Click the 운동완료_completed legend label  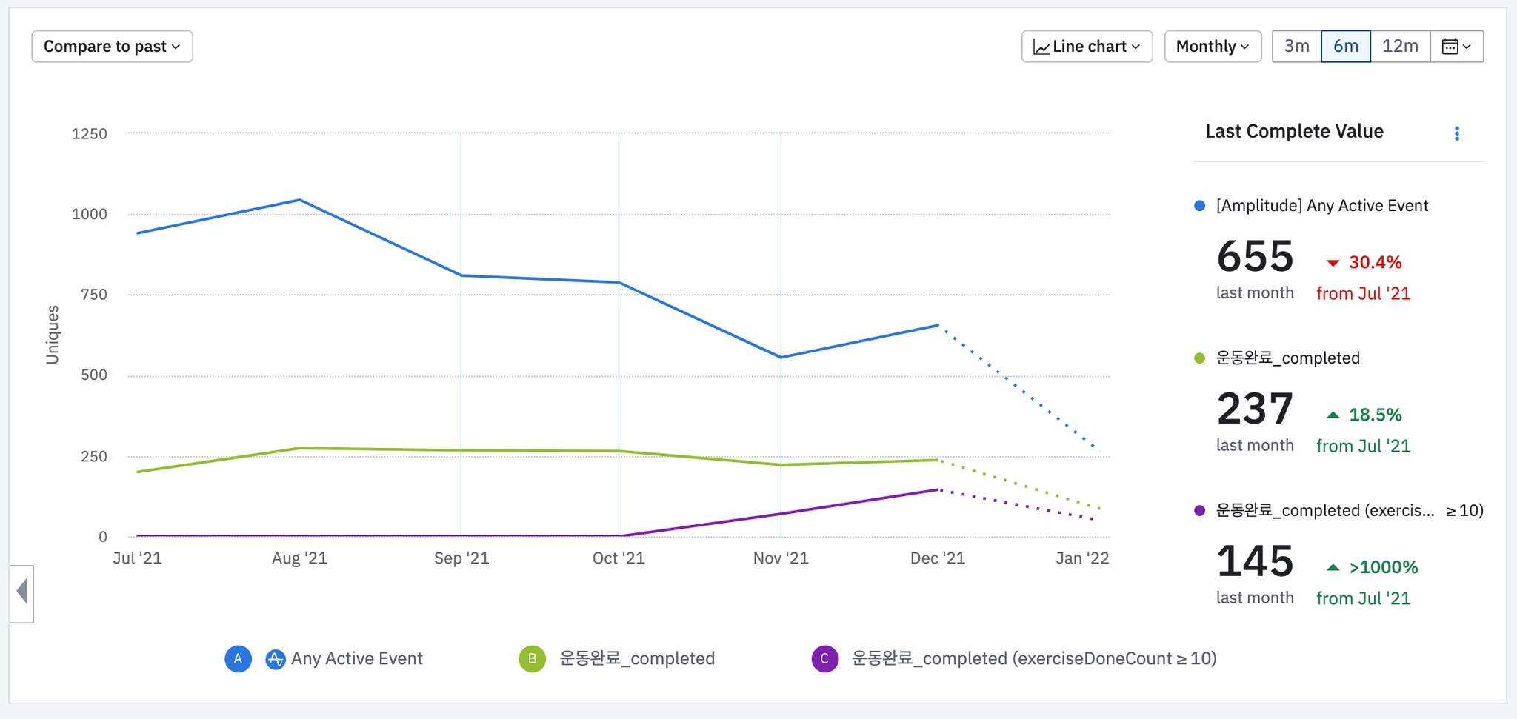coord(637,658)
